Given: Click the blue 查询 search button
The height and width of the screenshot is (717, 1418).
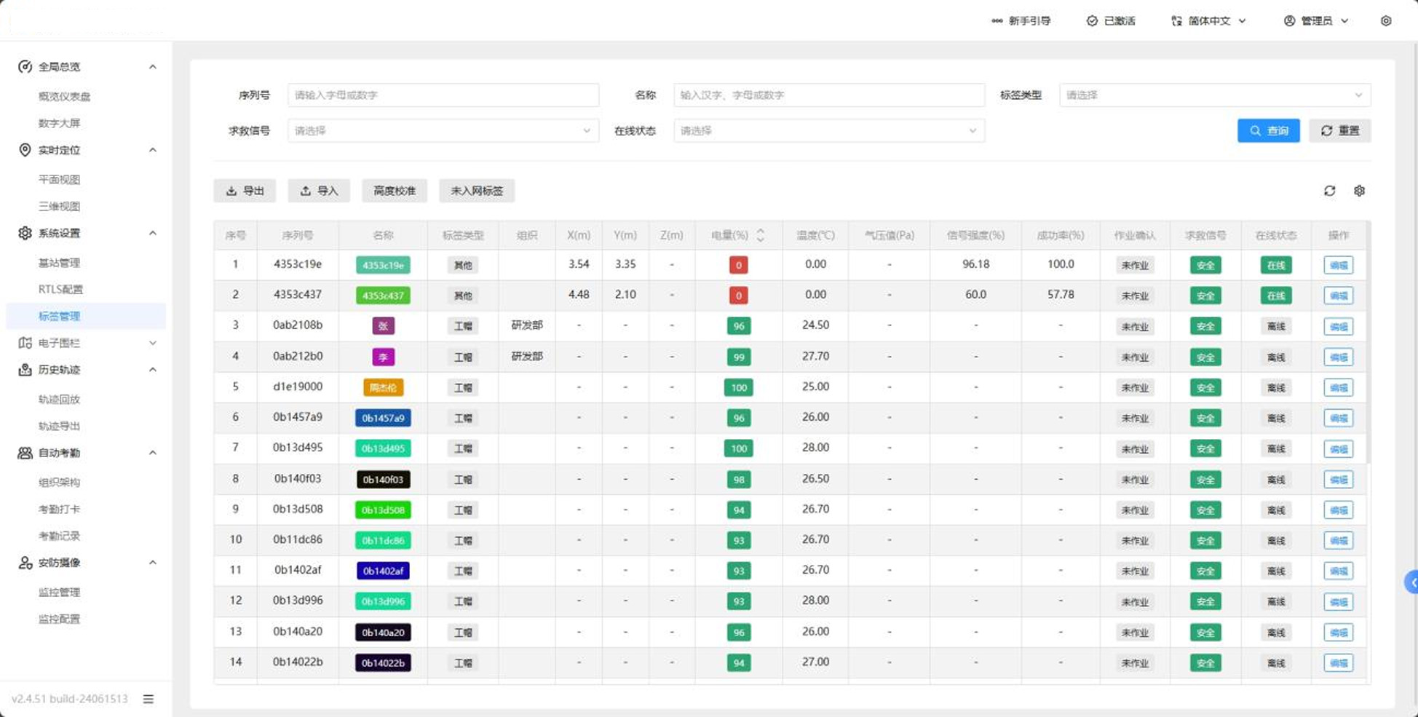Looking at the screenshot, I should 1268,131.
